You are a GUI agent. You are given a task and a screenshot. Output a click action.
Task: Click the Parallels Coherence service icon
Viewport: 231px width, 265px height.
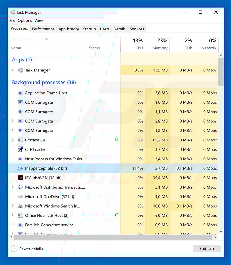[20, 225]
